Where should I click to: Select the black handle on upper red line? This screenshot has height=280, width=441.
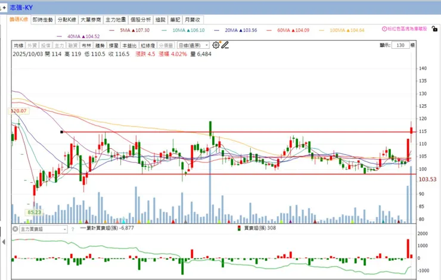61,132
